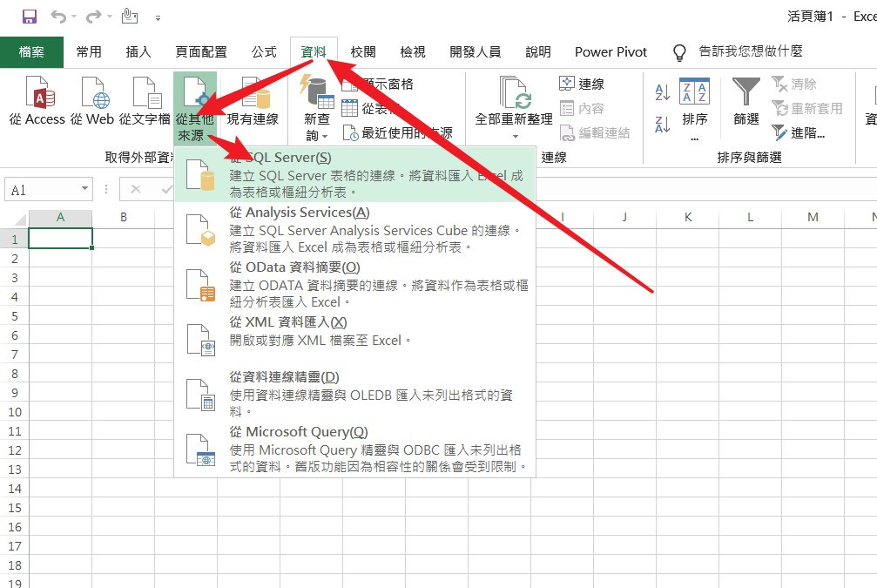Click the 告訴我您想做什麼 search box

(751, 51)
